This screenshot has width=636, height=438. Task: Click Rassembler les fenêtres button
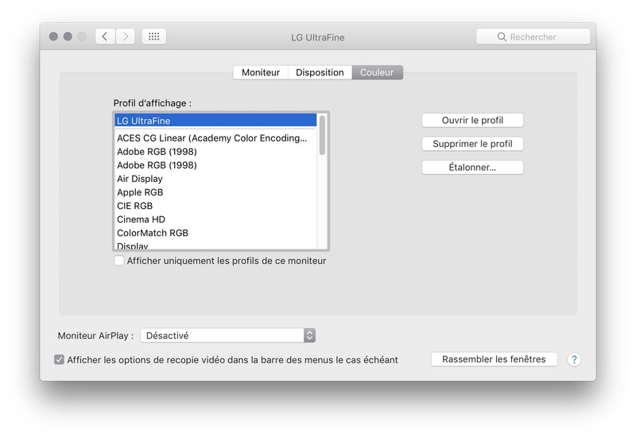494,359
